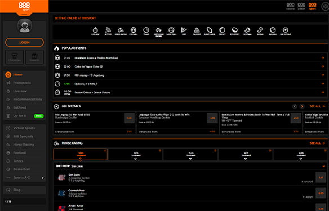The image size is (329, 211).
Task: Open BetFeed in the sidebar
Action: [x=25, y=107]
